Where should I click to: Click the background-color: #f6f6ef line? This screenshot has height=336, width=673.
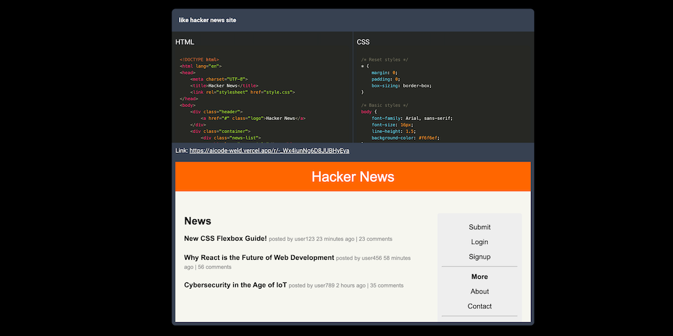(406, 138)
